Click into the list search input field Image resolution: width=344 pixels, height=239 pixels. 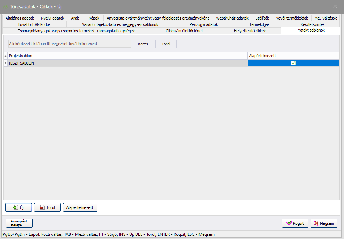(70, 44)
